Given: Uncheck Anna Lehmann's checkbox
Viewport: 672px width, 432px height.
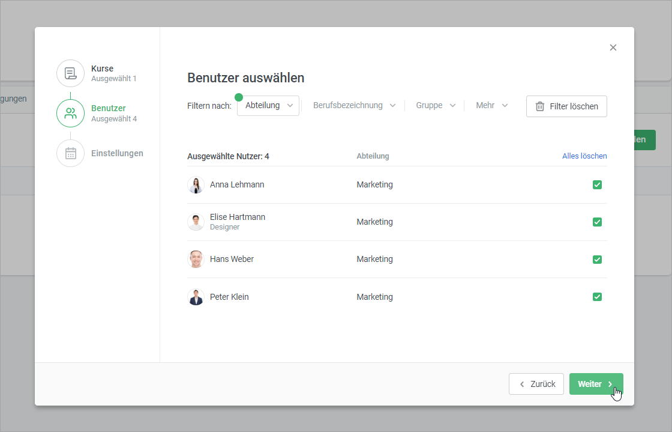Looking at the screenshot, I should 597,185.
